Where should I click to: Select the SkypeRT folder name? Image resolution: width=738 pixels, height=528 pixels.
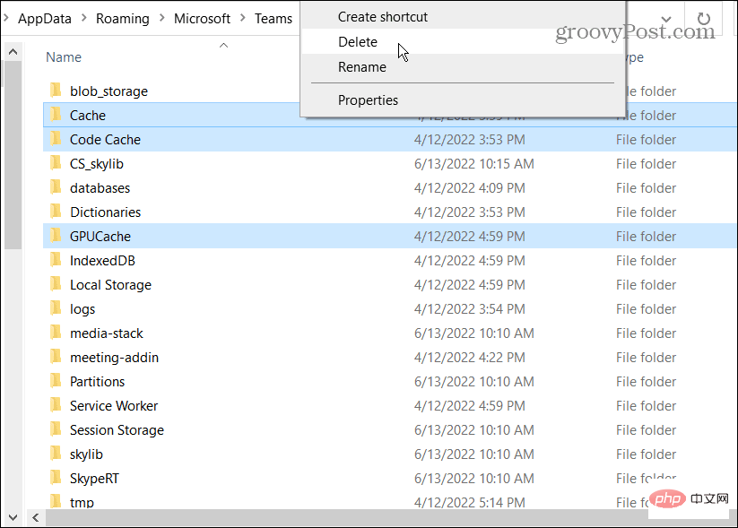(94, 479)
